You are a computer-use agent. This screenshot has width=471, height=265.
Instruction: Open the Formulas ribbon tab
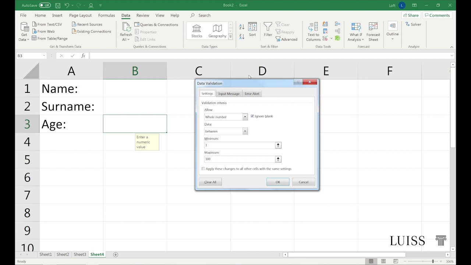pyautogui.click(x=106, y=15)
